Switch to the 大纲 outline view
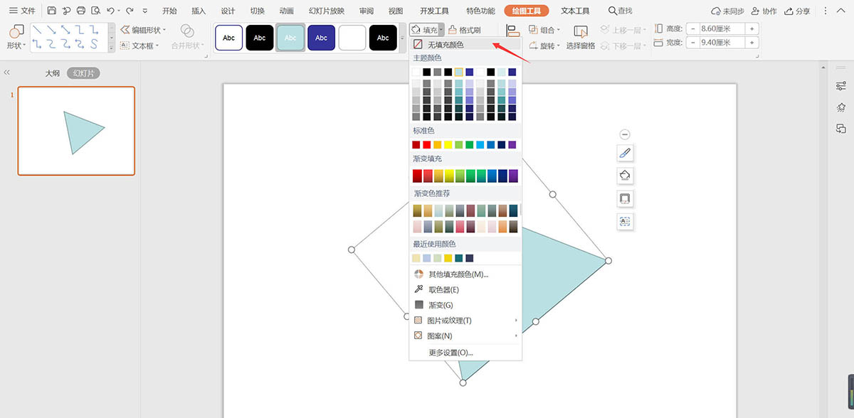The width and height of the screenshot is (854, 418). 53,73
